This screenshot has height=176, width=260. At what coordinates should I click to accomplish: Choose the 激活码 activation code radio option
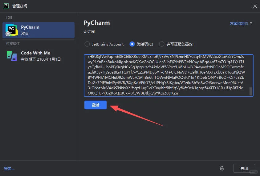[141, 44]
